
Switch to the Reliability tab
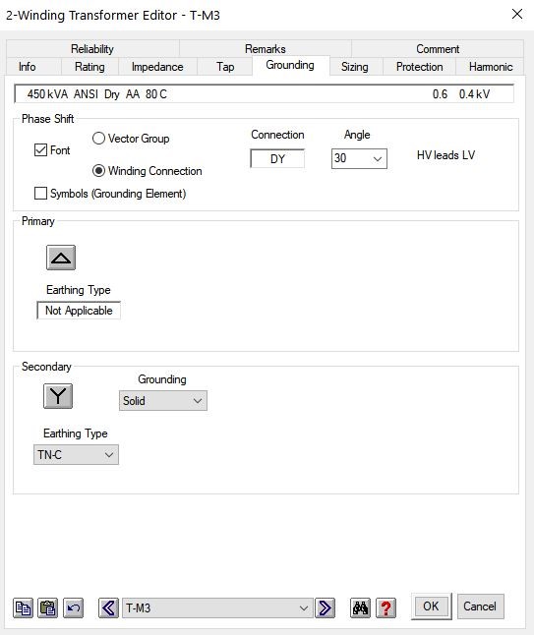click(92, 49)
